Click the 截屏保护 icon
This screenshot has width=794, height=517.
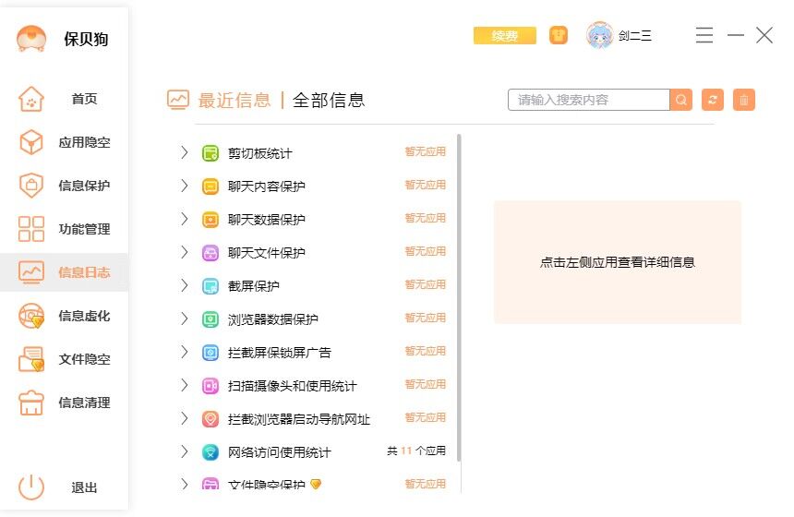pos(211,286)
